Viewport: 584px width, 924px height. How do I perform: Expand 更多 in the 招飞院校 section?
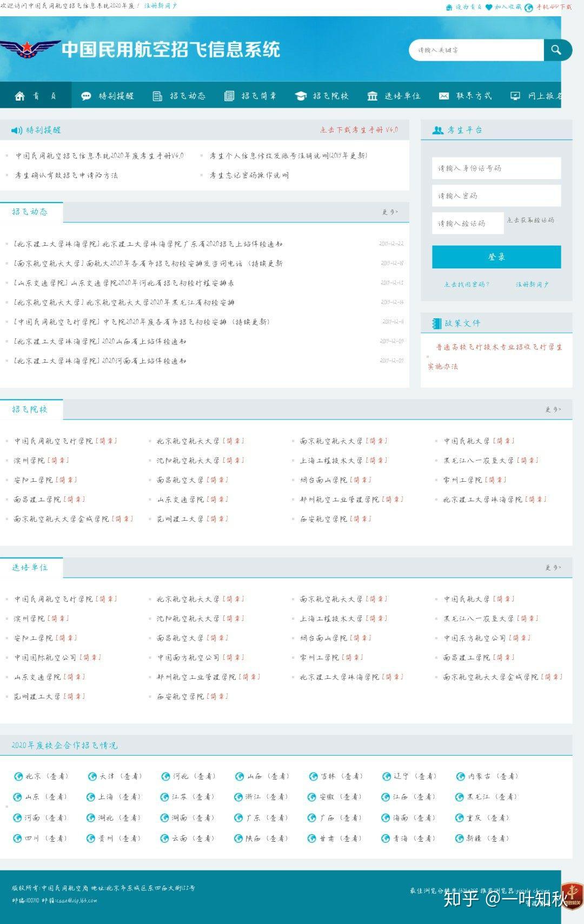(x=553, y=410)
